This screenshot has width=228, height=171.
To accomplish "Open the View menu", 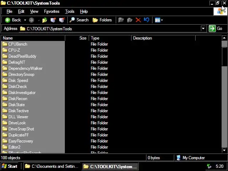I will click(34, 11).
